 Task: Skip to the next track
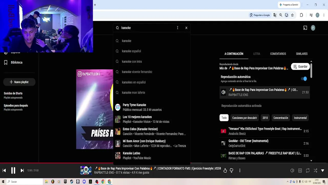pos(22,170)
